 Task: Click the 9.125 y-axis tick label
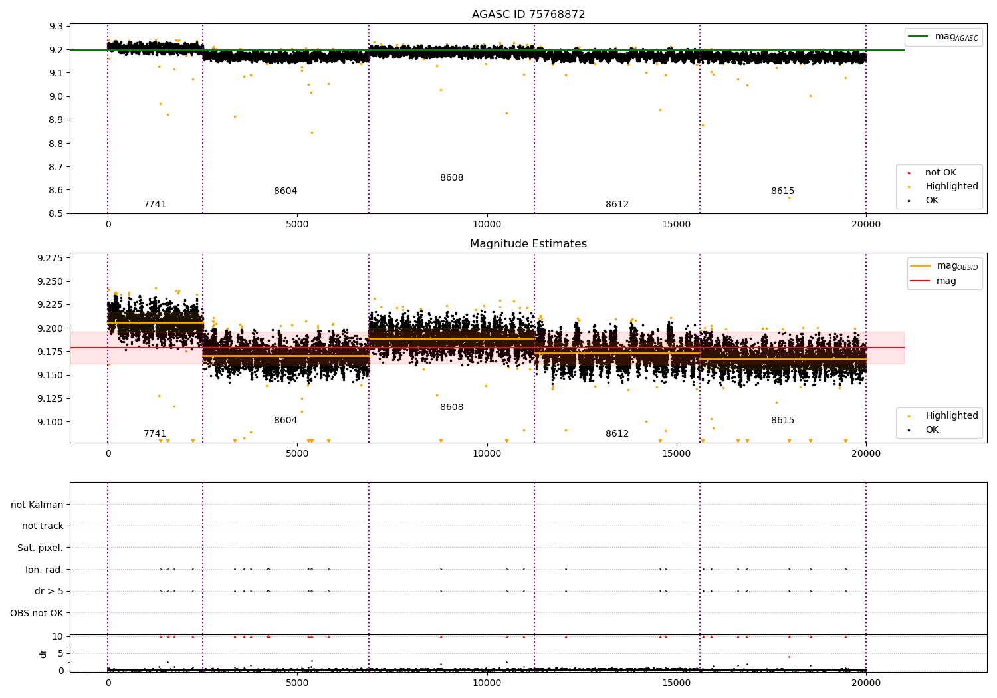(x=51, y=399)
